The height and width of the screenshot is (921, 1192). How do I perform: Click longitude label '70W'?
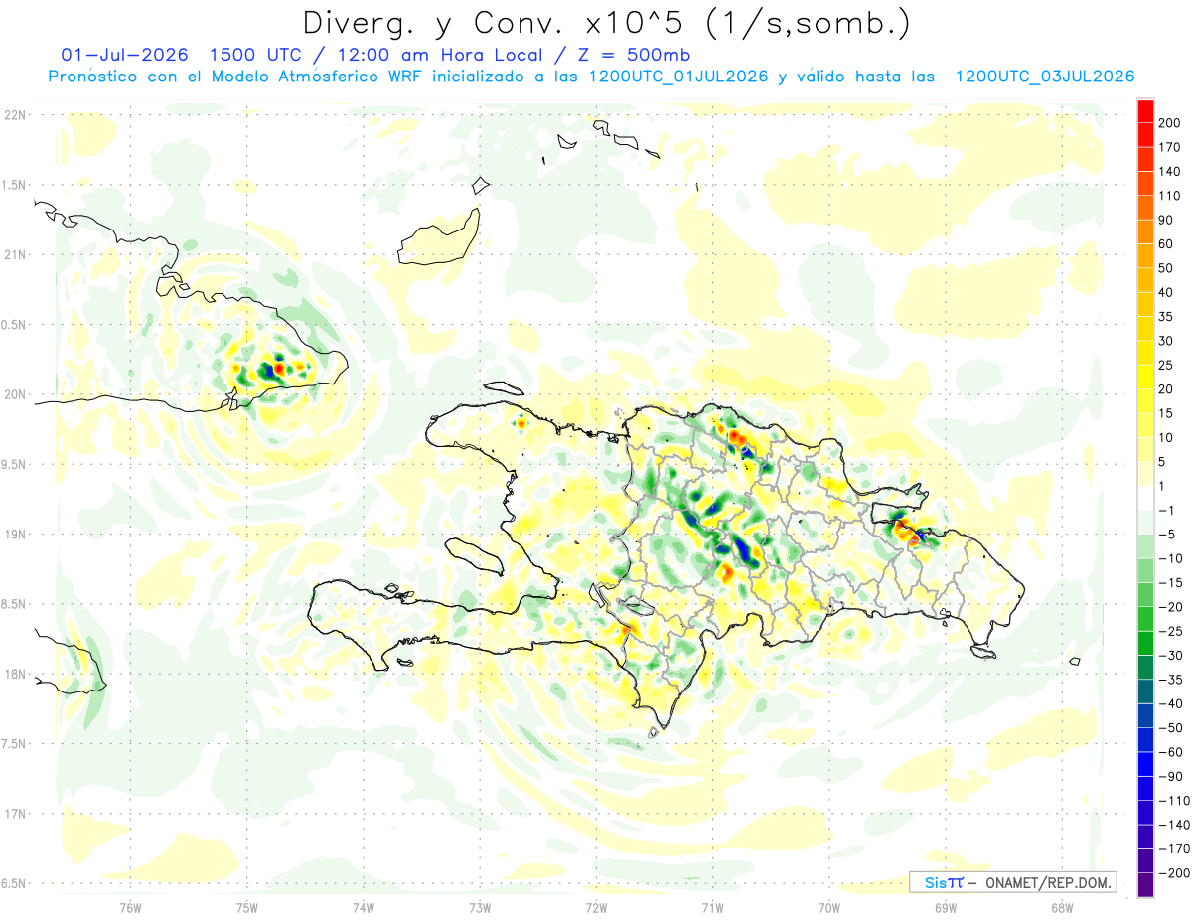click(x=829, y=906)
